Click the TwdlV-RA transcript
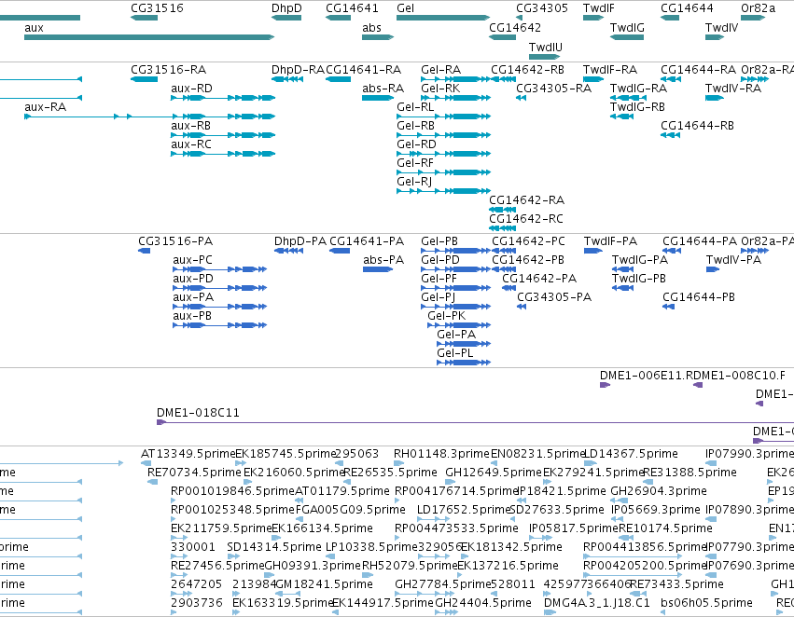 click(x=715, y=98)
